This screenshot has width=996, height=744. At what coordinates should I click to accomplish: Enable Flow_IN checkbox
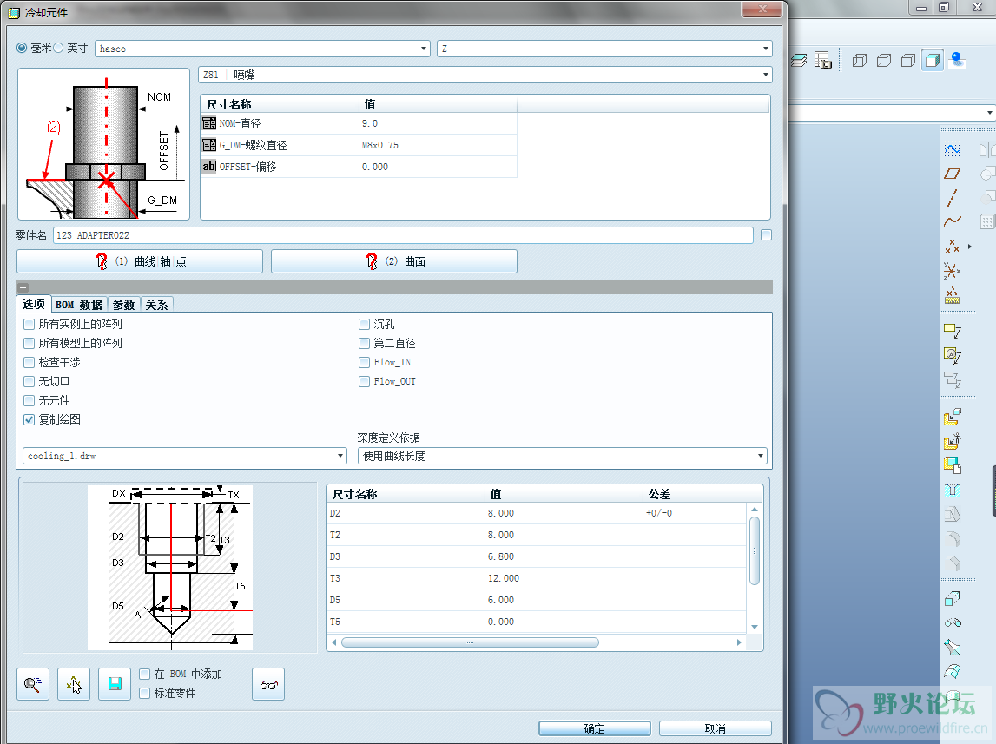[364, 363]
